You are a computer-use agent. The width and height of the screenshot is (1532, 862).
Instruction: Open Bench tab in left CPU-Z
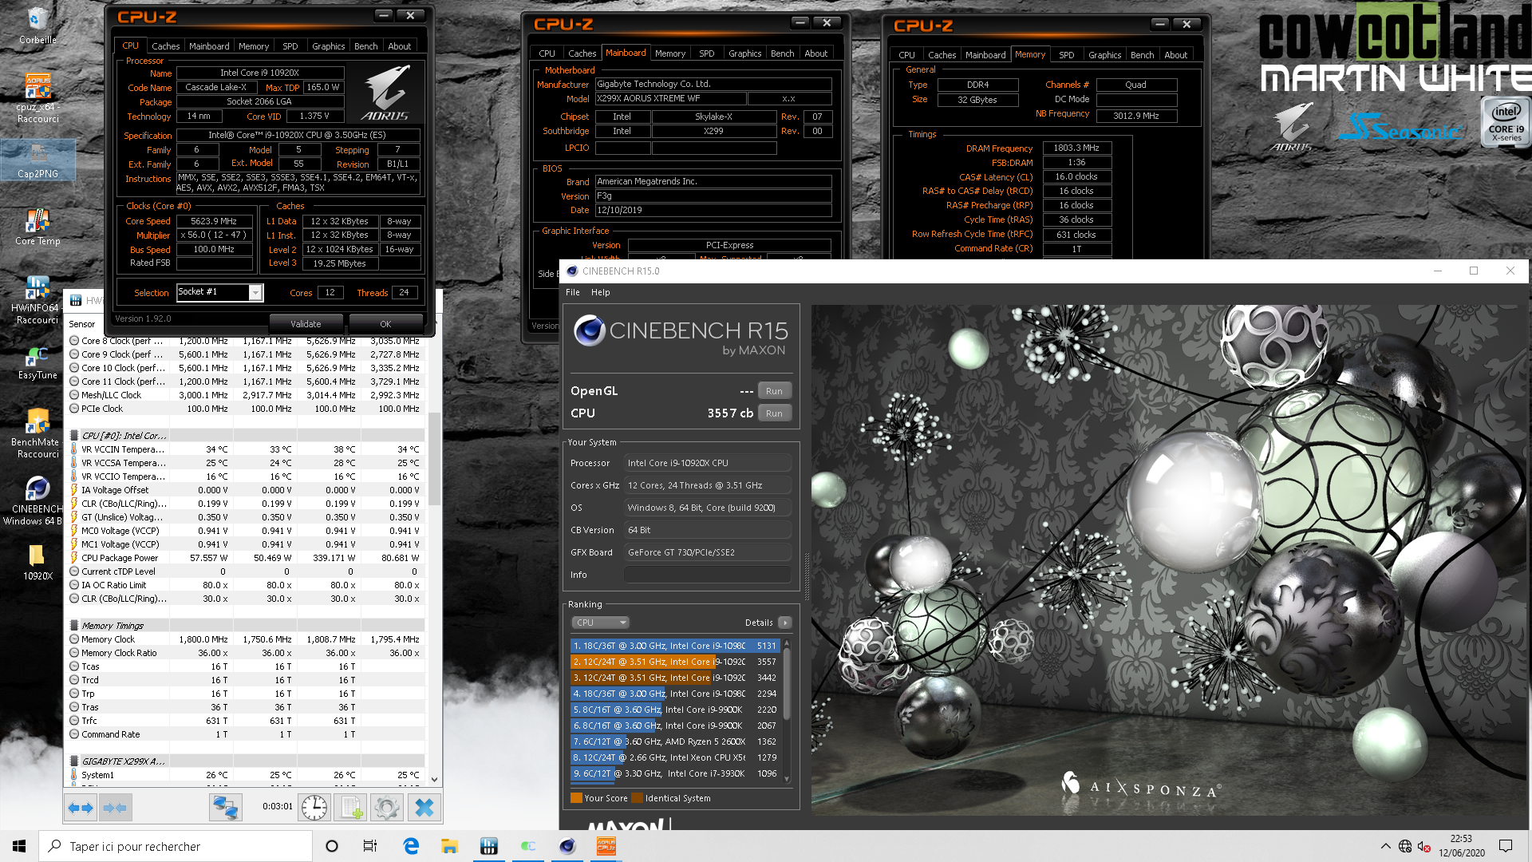coord(365,46)
